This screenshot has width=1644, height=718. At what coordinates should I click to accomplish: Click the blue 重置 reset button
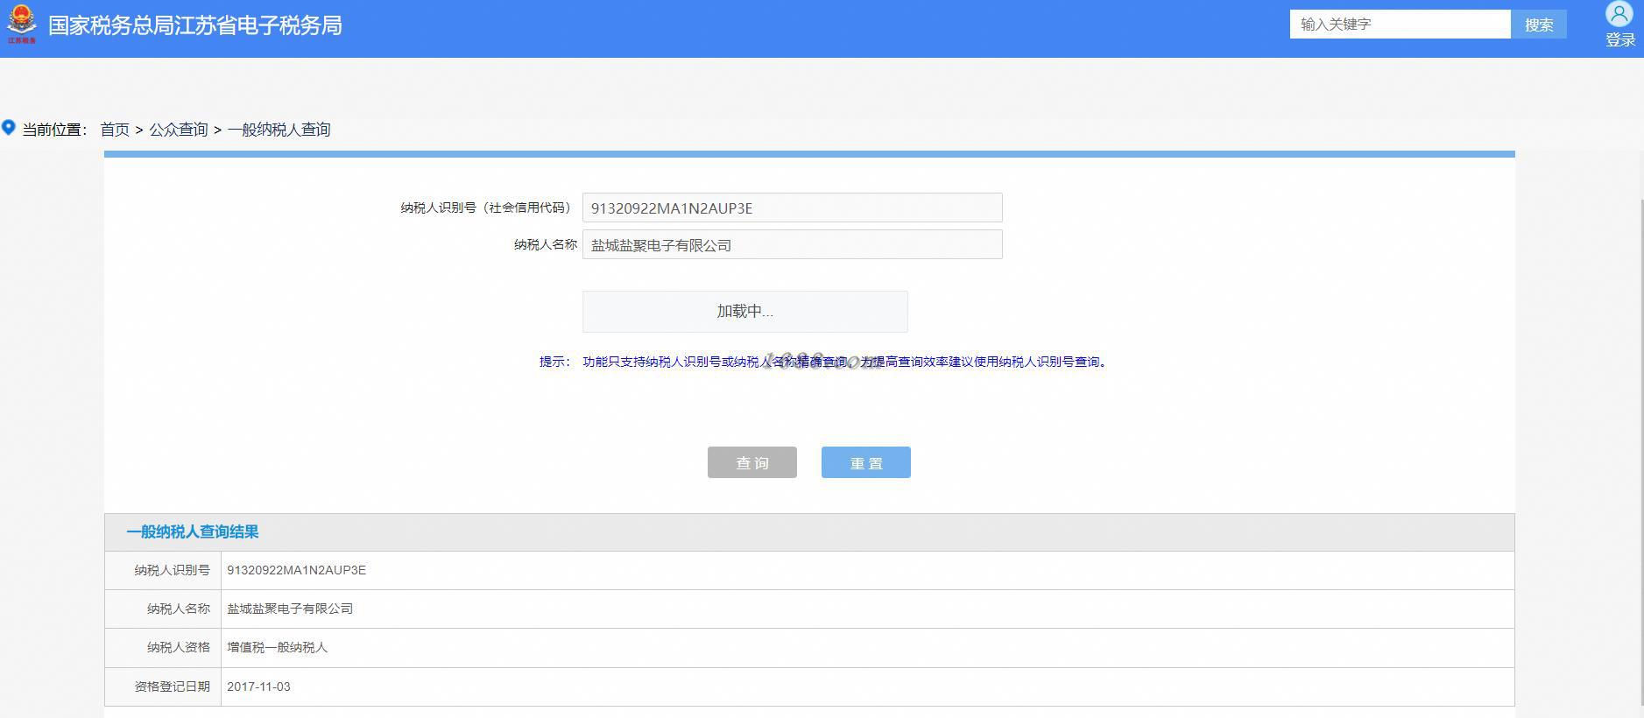pos(865,462)
